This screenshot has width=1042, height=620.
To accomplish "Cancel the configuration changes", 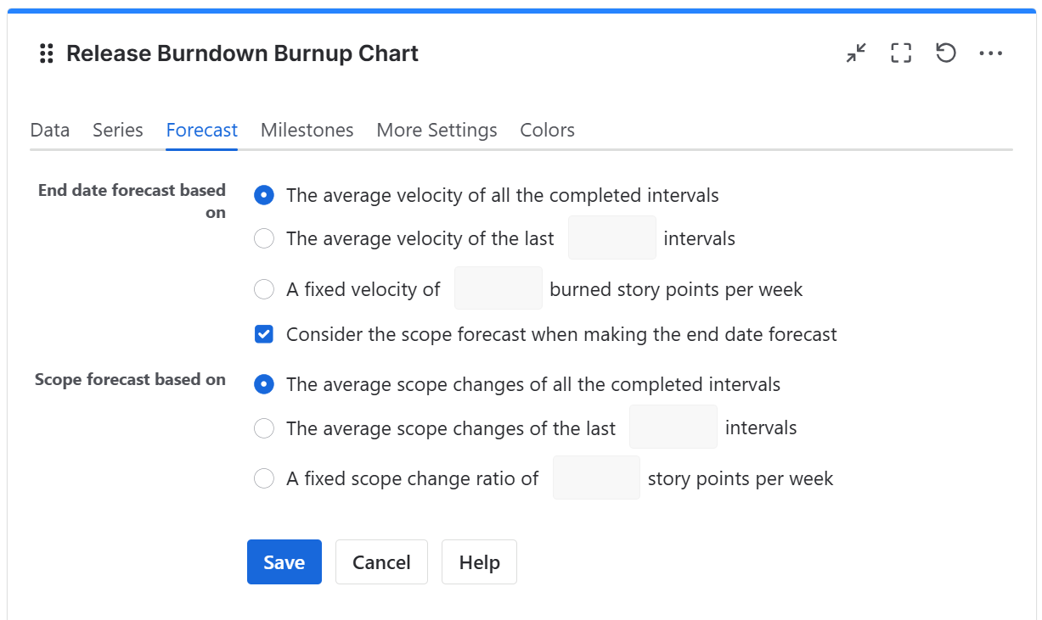I will (381, 561).
